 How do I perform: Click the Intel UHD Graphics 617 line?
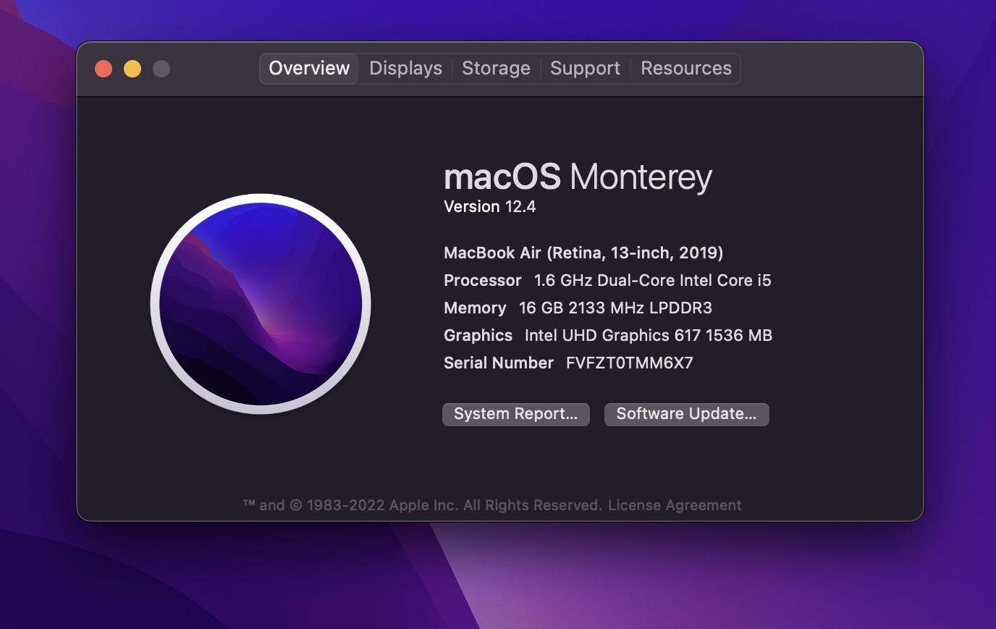[608, 336]
